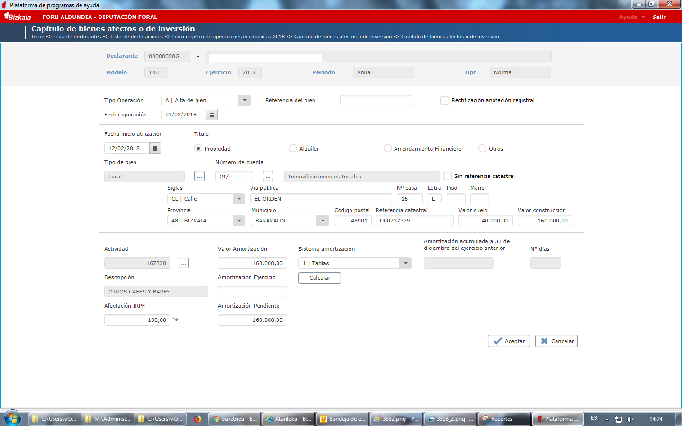Image resolution: width=682 pixels, height=426 pixels.
Task: Open Atarileku Internet Explorer taskbar item
Action: pyautogui.click(x=288, y=419)
